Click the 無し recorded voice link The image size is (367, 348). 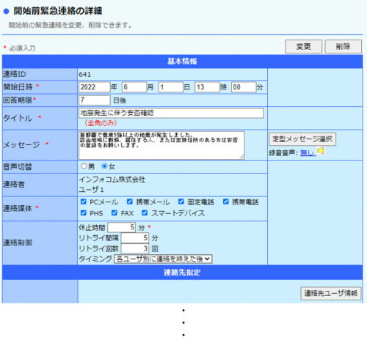(x=308, y=153)
